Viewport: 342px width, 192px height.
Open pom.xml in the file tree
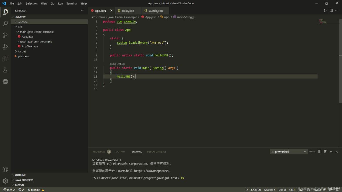click(50, 56)
